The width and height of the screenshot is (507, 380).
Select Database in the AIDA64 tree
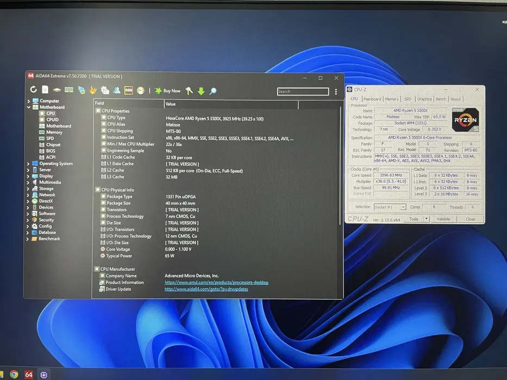47,232
